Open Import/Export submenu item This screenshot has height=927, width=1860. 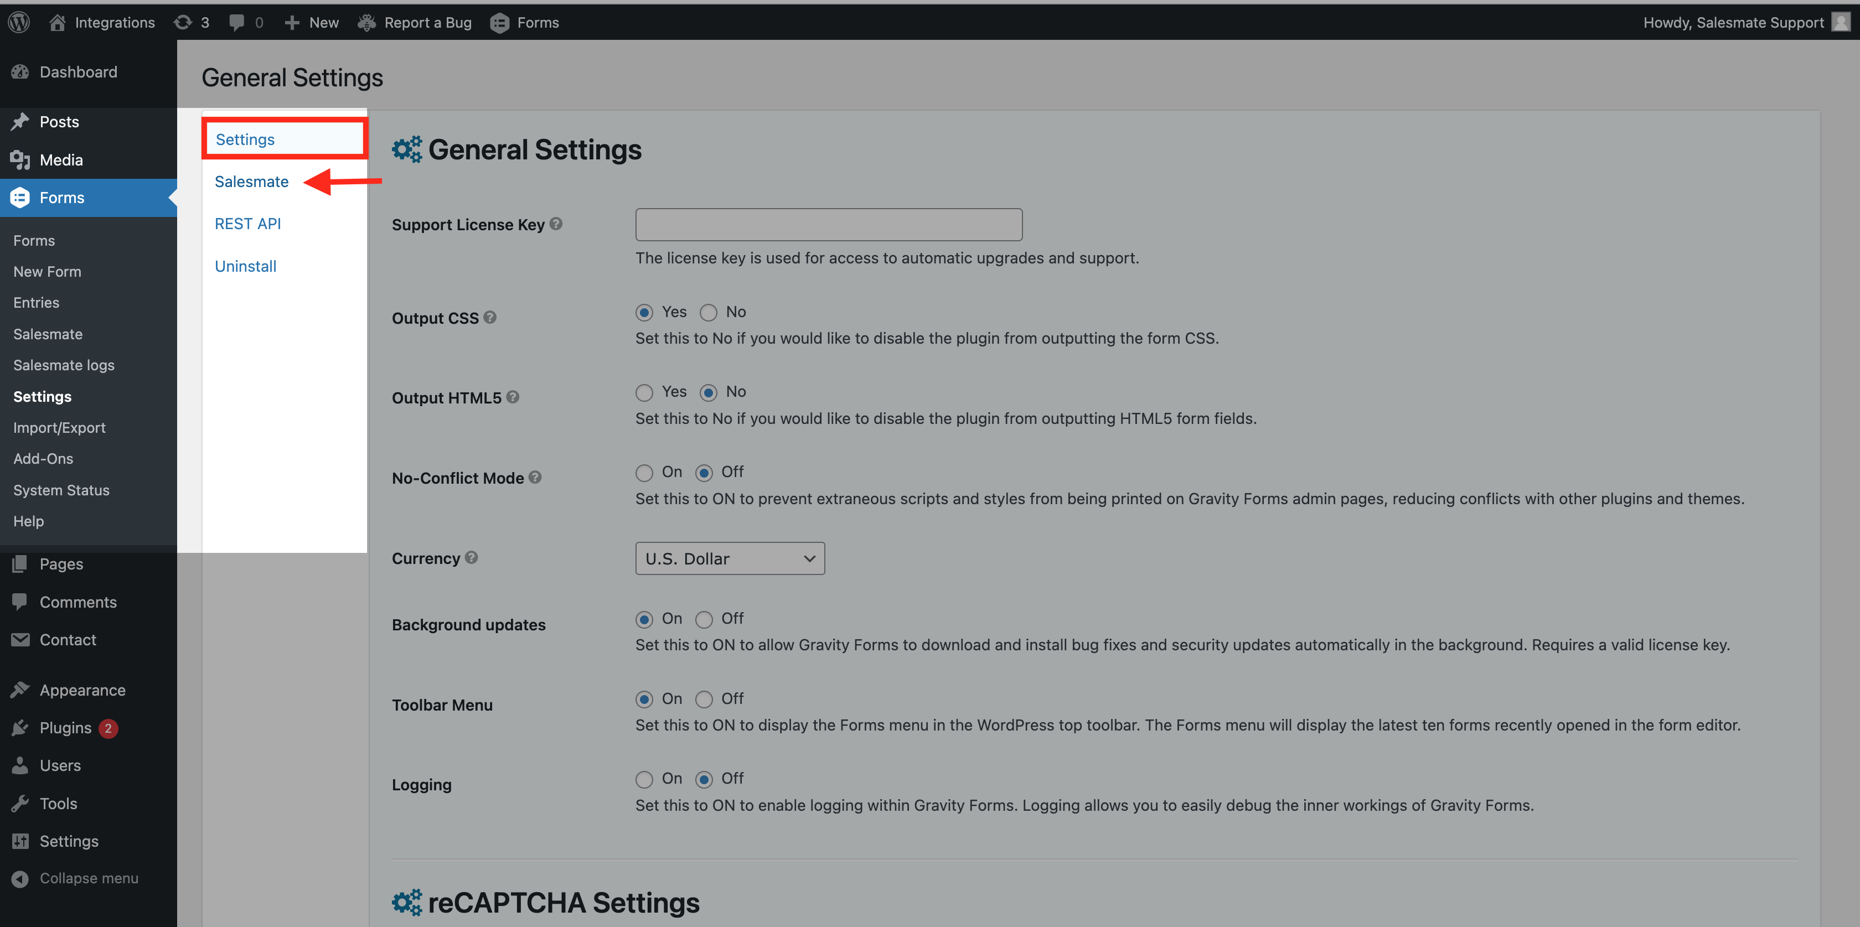click(59, 428)
